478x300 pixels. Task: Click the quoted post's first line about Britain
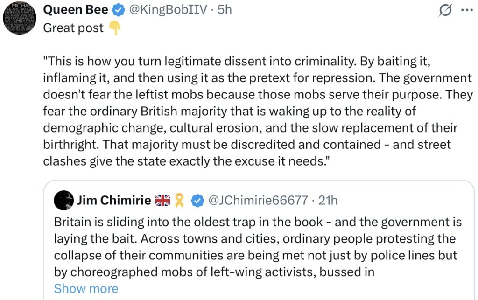pyautogui.click(x=258, y=222)
